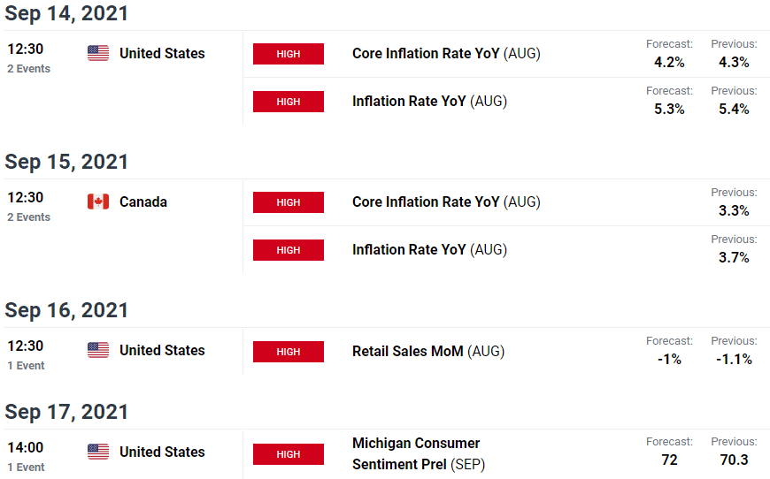
Task: Open US Core Inflation Rate YoY event
Action: tap(446, 53)
